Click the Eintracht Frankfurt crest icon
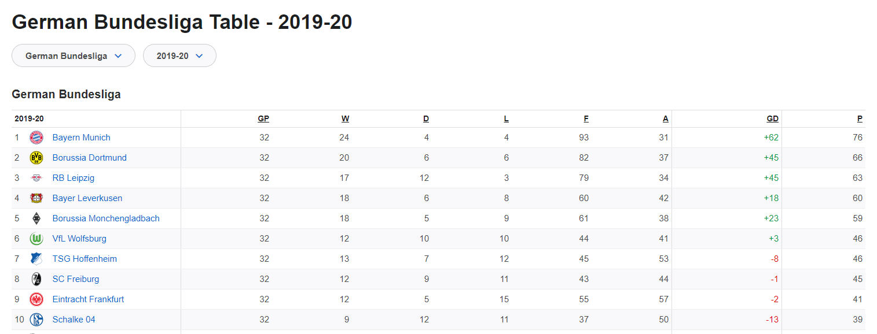The image size is (877, 334). click(x=36, y=299)
